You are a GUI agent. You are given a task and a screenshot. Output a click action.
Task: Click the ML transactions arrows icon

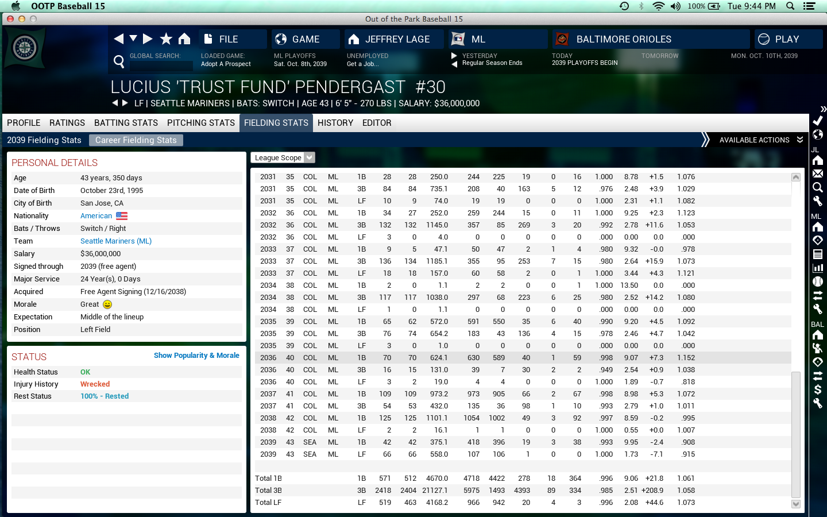click(x=817, y=295)
